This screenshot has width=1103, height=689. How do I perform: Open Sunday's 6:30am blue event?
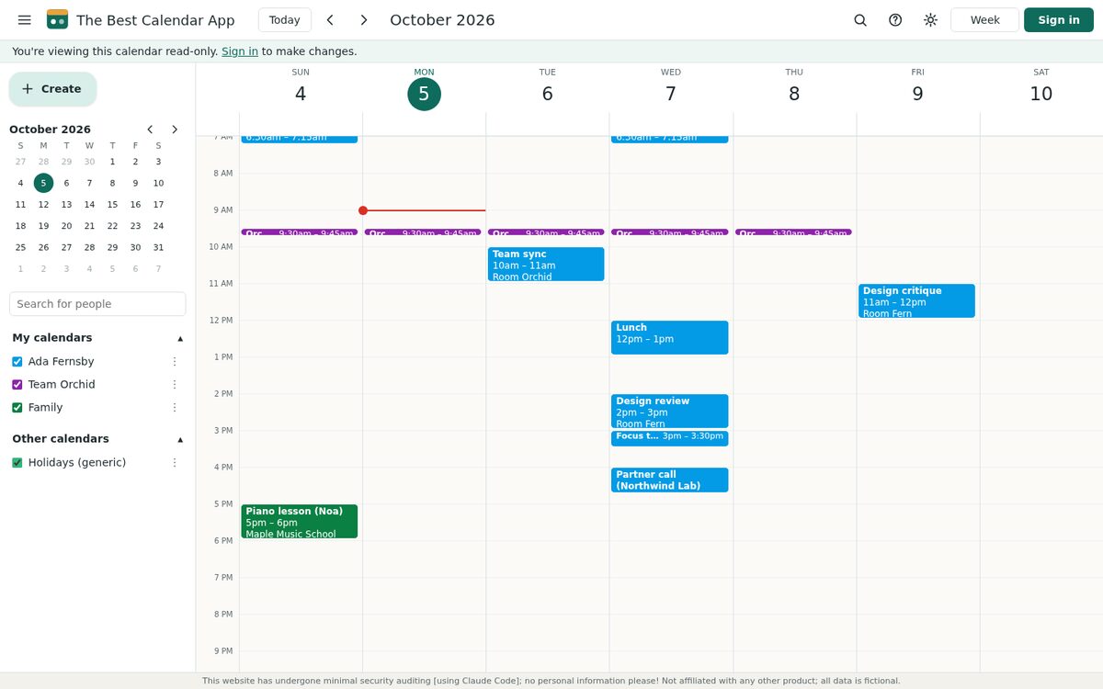pyautogui.click(x=300, y=138)
